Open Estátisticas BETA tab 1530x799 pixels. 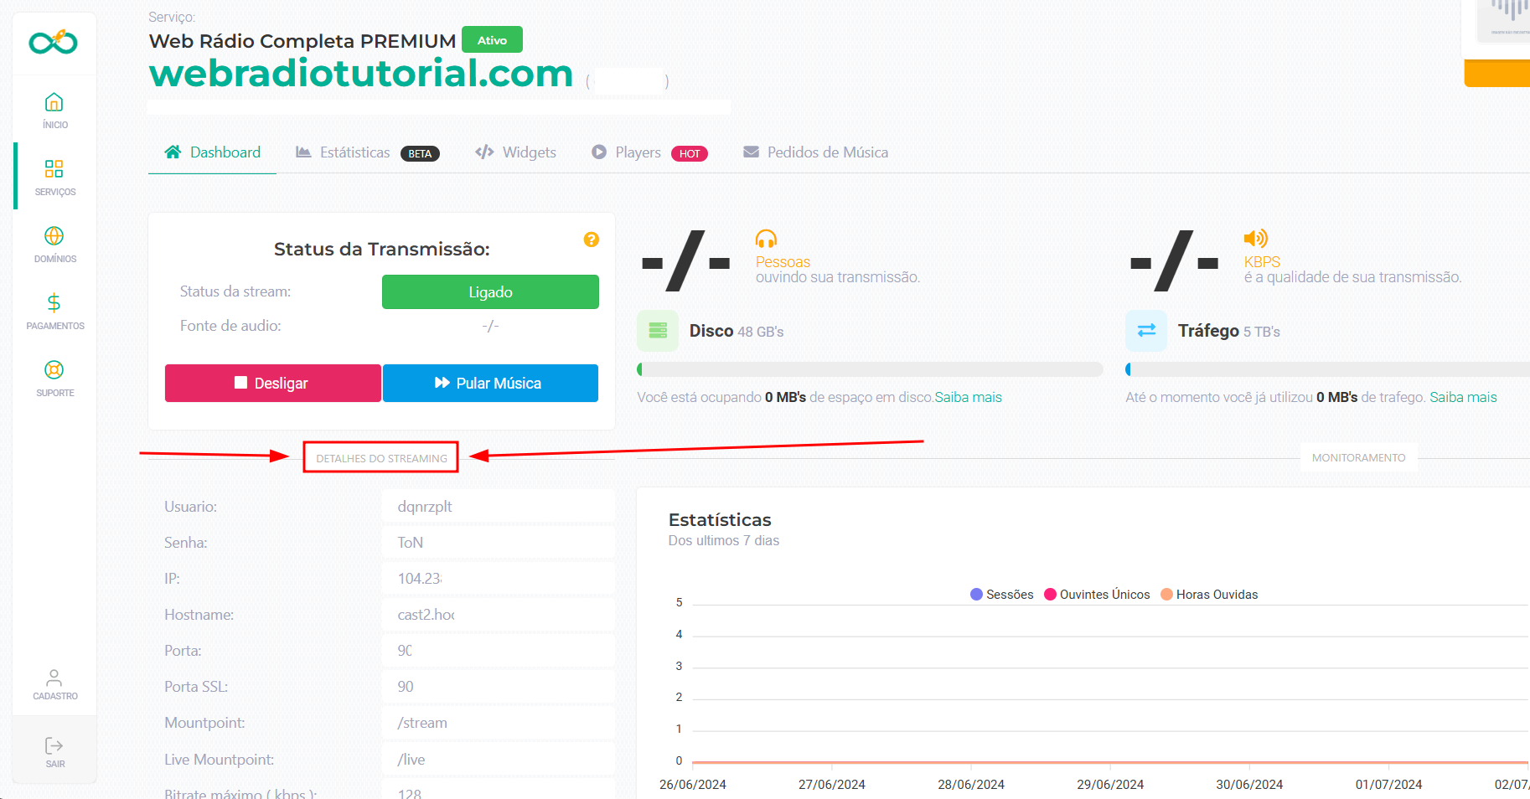(x=368, y=152)
